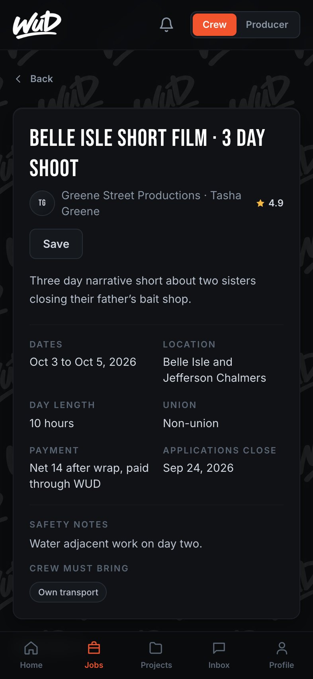Click the Belle Isle Short Film title
313x679 pixels.
[147, 153]
